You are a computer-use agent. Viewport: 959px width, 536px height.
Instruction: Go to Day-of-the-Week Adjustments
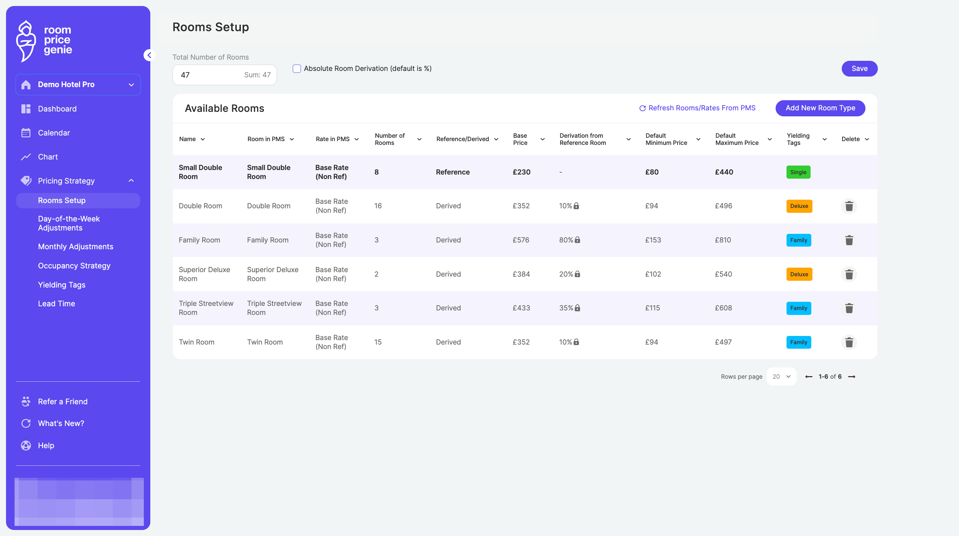click(69, 223)
